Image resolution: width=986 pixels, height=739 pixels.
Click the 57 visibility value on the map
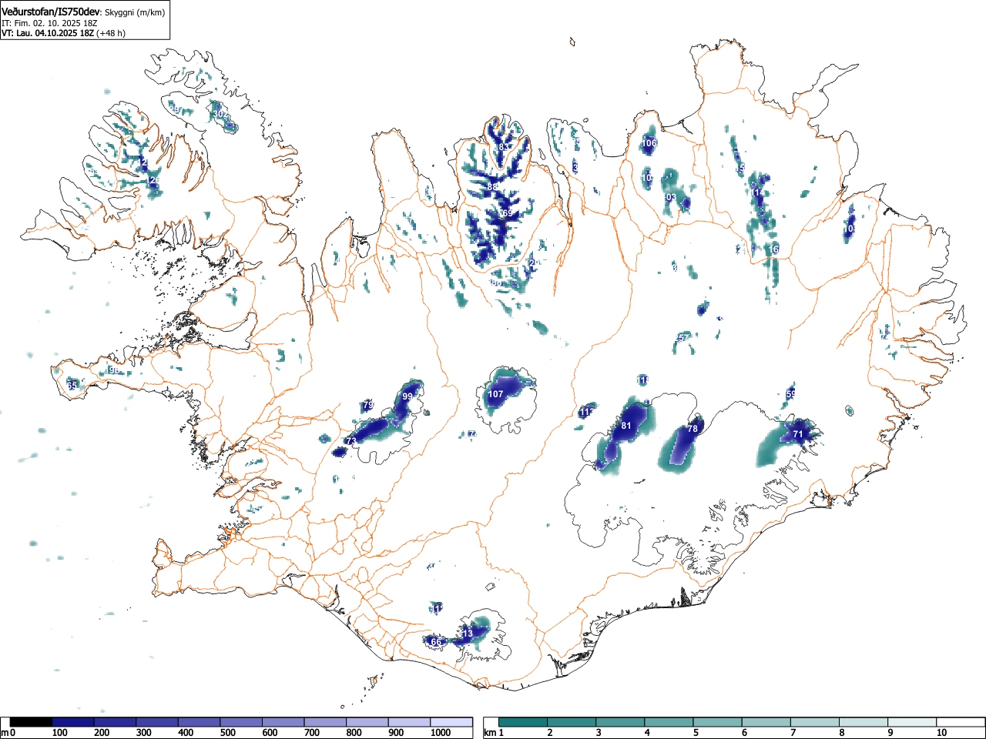[682, 338]
